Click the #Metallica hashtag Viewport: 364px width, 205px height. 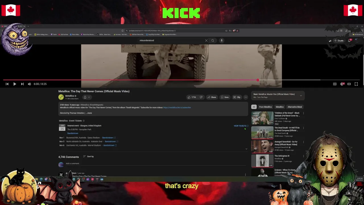(85, 105)
